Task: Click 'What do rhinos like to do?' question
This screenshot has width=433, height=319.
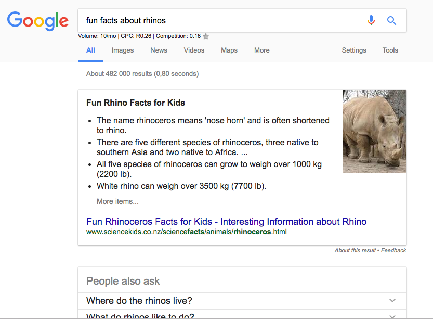Action: click(x=140, y=316)
